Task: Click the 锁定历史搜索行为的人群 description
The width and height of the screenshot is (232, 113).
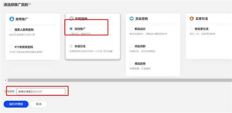Action: (22, 35)
